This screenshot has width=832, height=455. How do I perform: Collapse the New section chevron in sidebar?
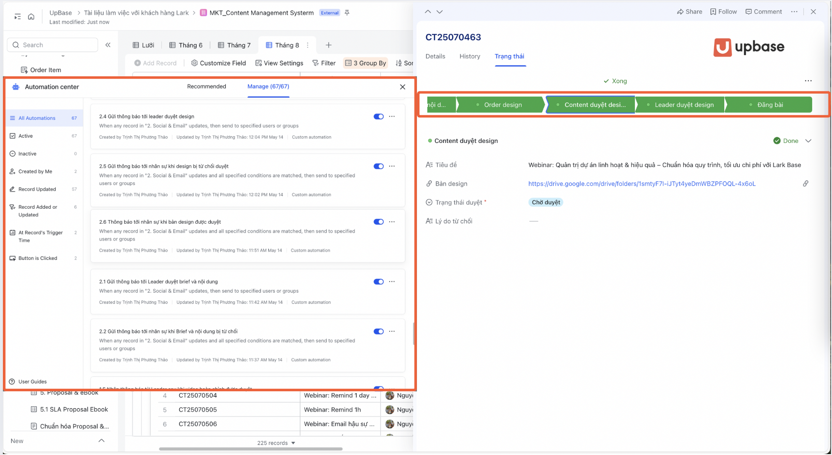pyautogui.click(x=101, y=441)
